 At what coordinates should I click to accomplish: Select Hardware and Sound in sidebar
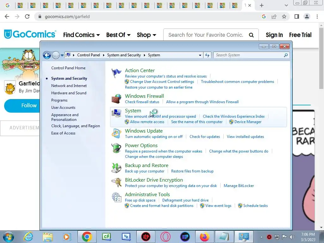69,93
